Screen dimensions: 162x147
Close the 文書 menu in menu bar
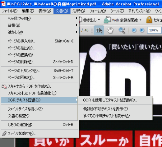(x=62, y=11)
